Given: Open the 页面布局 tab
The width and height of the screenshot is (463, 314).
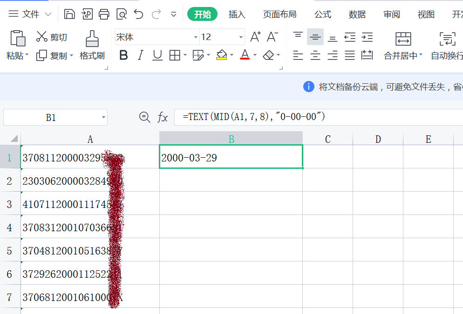Looking at the screenshot, I should (279, 14).
